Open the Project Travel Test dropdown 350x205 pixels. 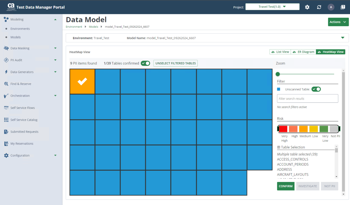click(272, 7)
